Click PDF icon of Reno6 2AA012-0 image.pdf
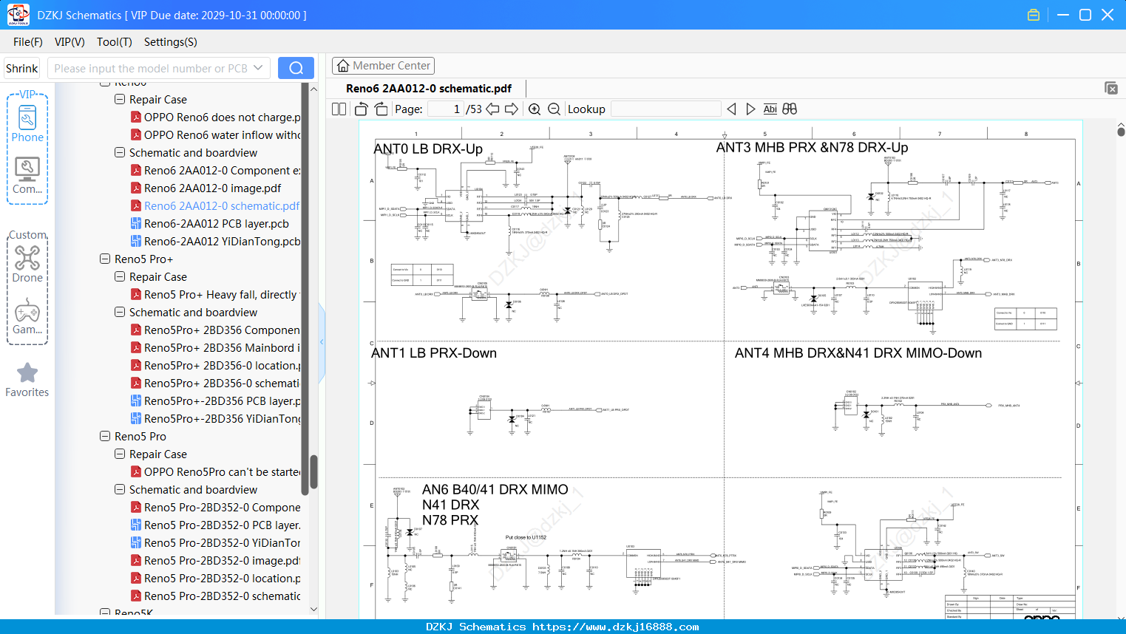Image resolution: width=1126 pixels, height=634 pixels. click(x=136, y=188)
